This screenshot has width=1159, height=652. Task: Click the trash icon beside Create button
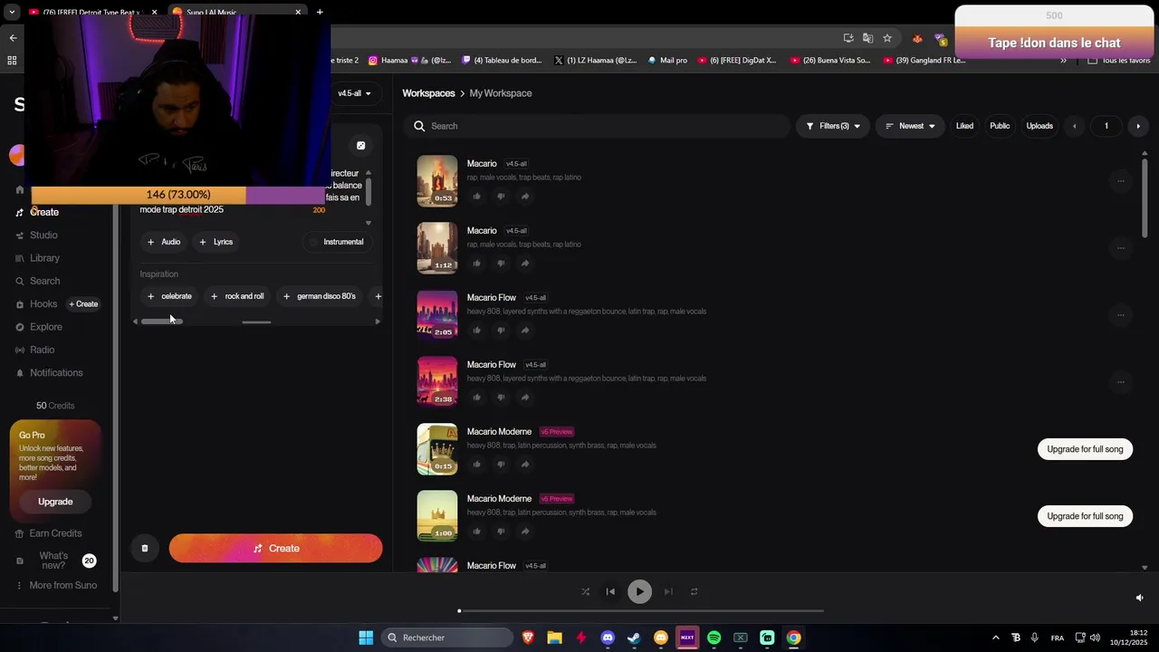click(145, 548)
